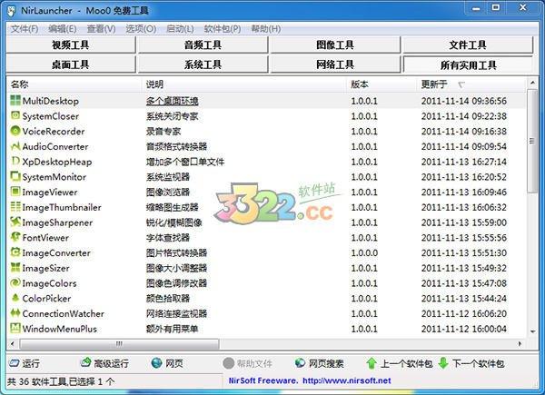Switch to the 图像工具 tab
This screenshot has width=545, height=395.
[x=335, y=44]
